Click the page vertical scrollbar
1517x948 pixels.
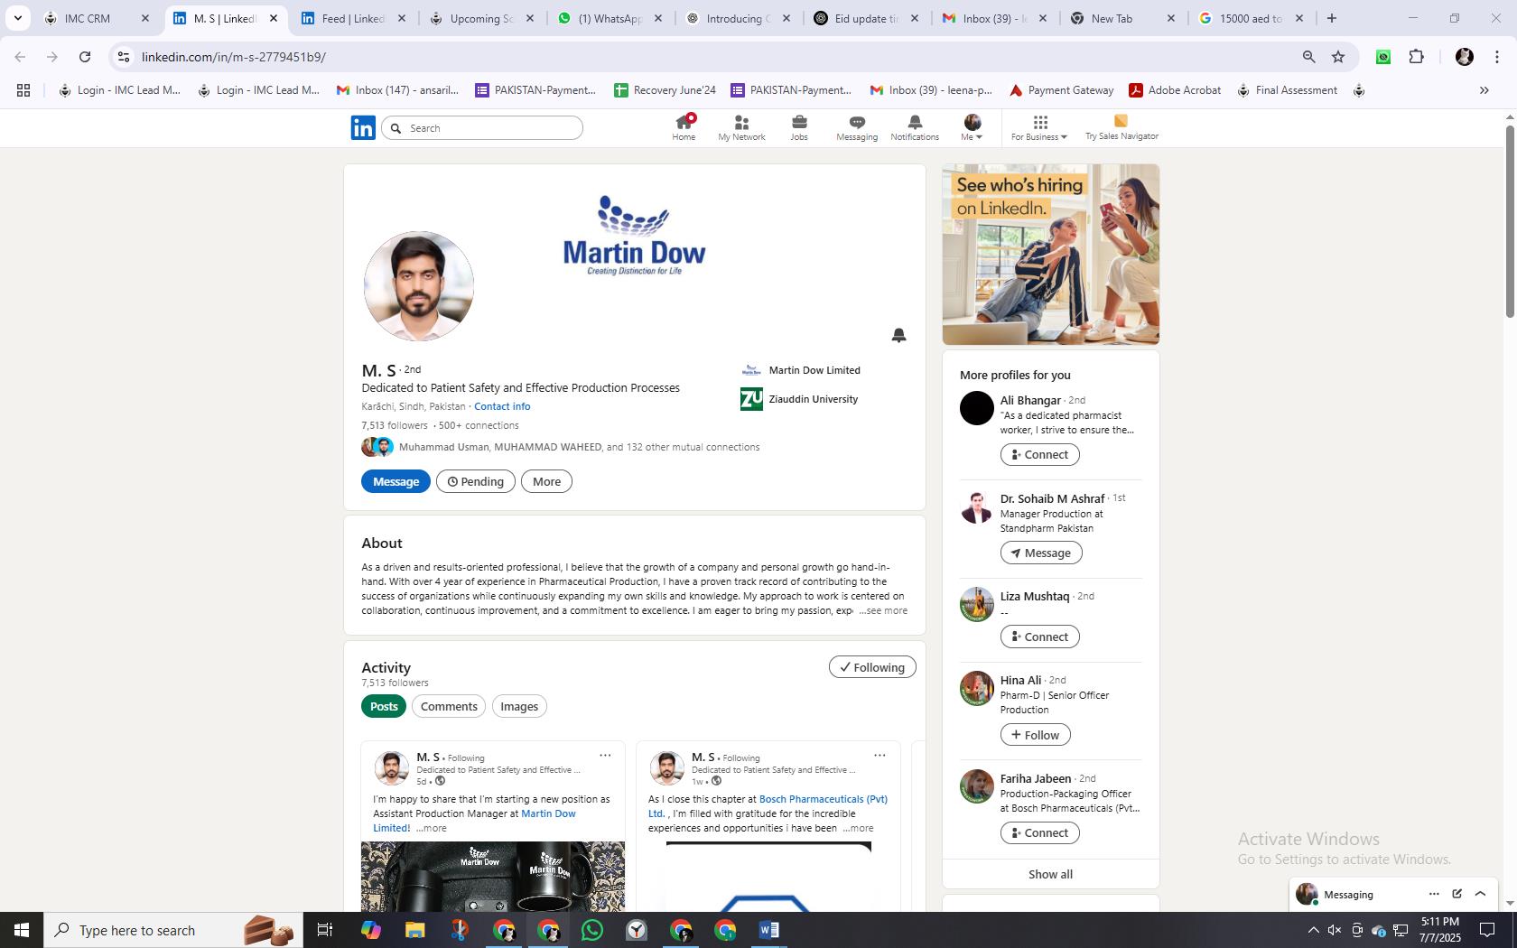[x=1509, y=221]
